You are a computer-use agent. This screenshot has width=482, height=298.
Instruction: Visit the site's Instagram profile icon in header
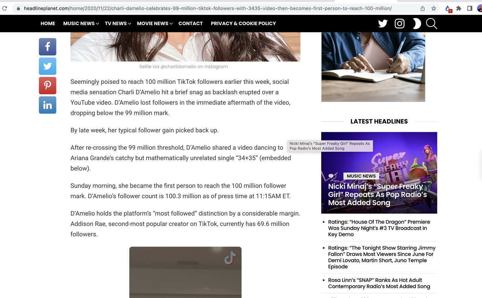(400, 24)
